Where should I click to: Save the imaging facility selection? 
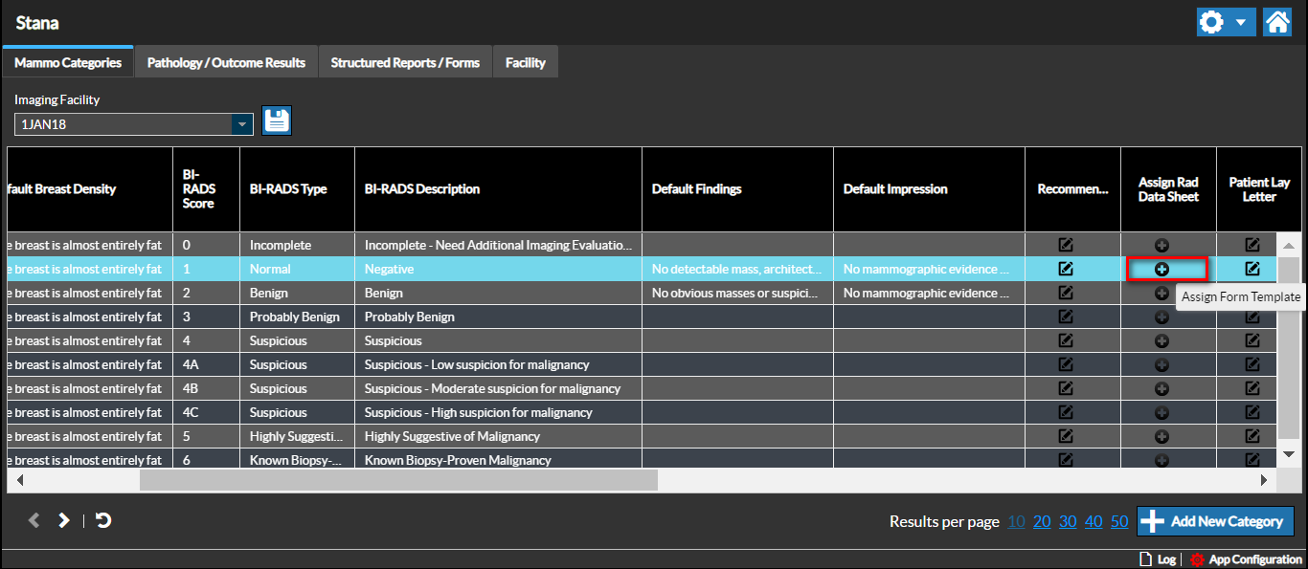277,120
